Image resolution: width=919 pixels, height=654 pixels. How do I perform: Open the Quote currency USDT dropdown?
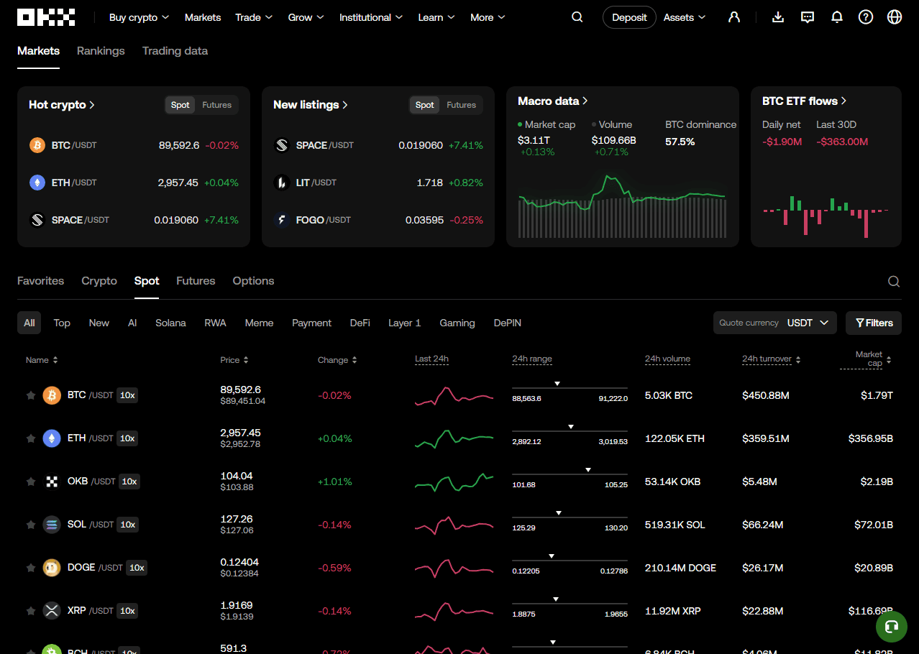point(775,323)
